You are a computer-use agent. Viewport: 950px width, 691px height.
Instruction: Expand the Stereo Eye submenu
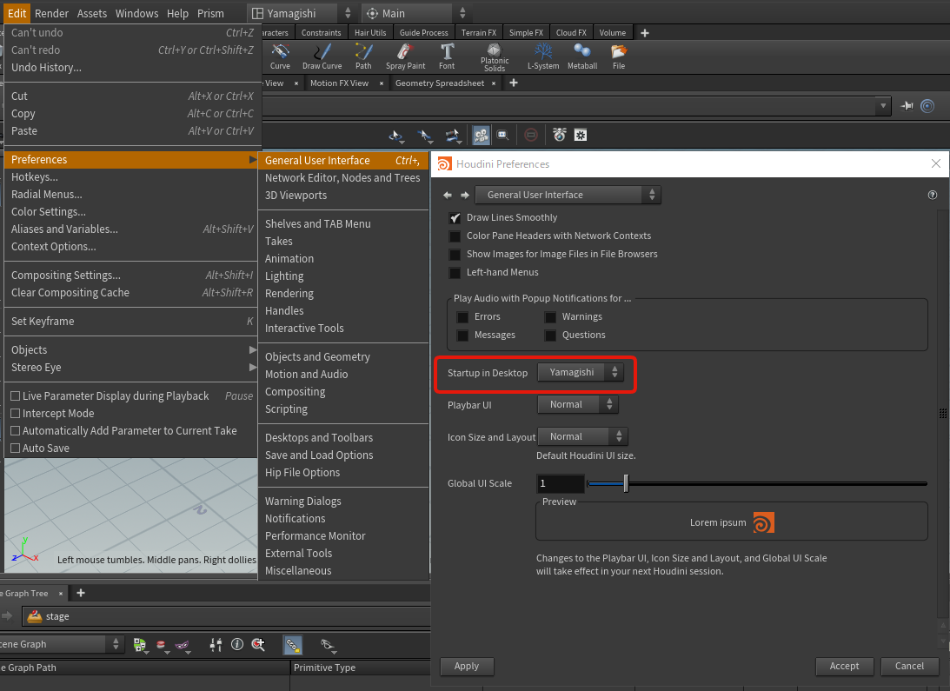(131, 368)
